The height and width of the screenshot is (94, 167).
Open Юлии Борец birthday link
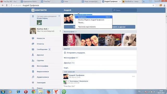tap(42, 18)
